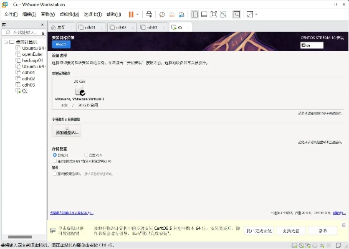349x249 pixels.
Task: Open the virtual machine (M) menu
Action: [69, 14]
